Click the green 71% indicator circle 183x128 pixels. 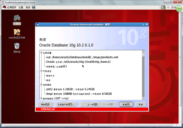179,9
